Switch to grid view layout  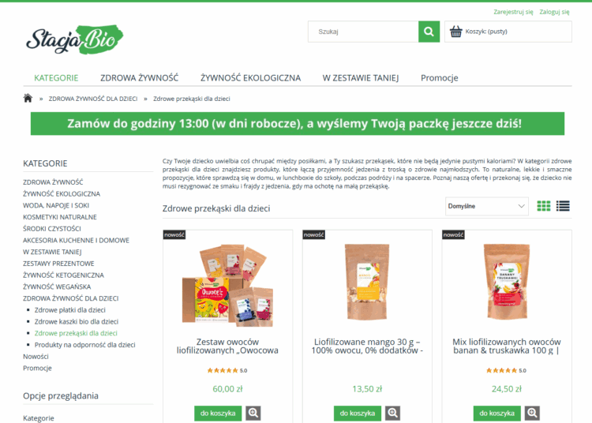544,206
